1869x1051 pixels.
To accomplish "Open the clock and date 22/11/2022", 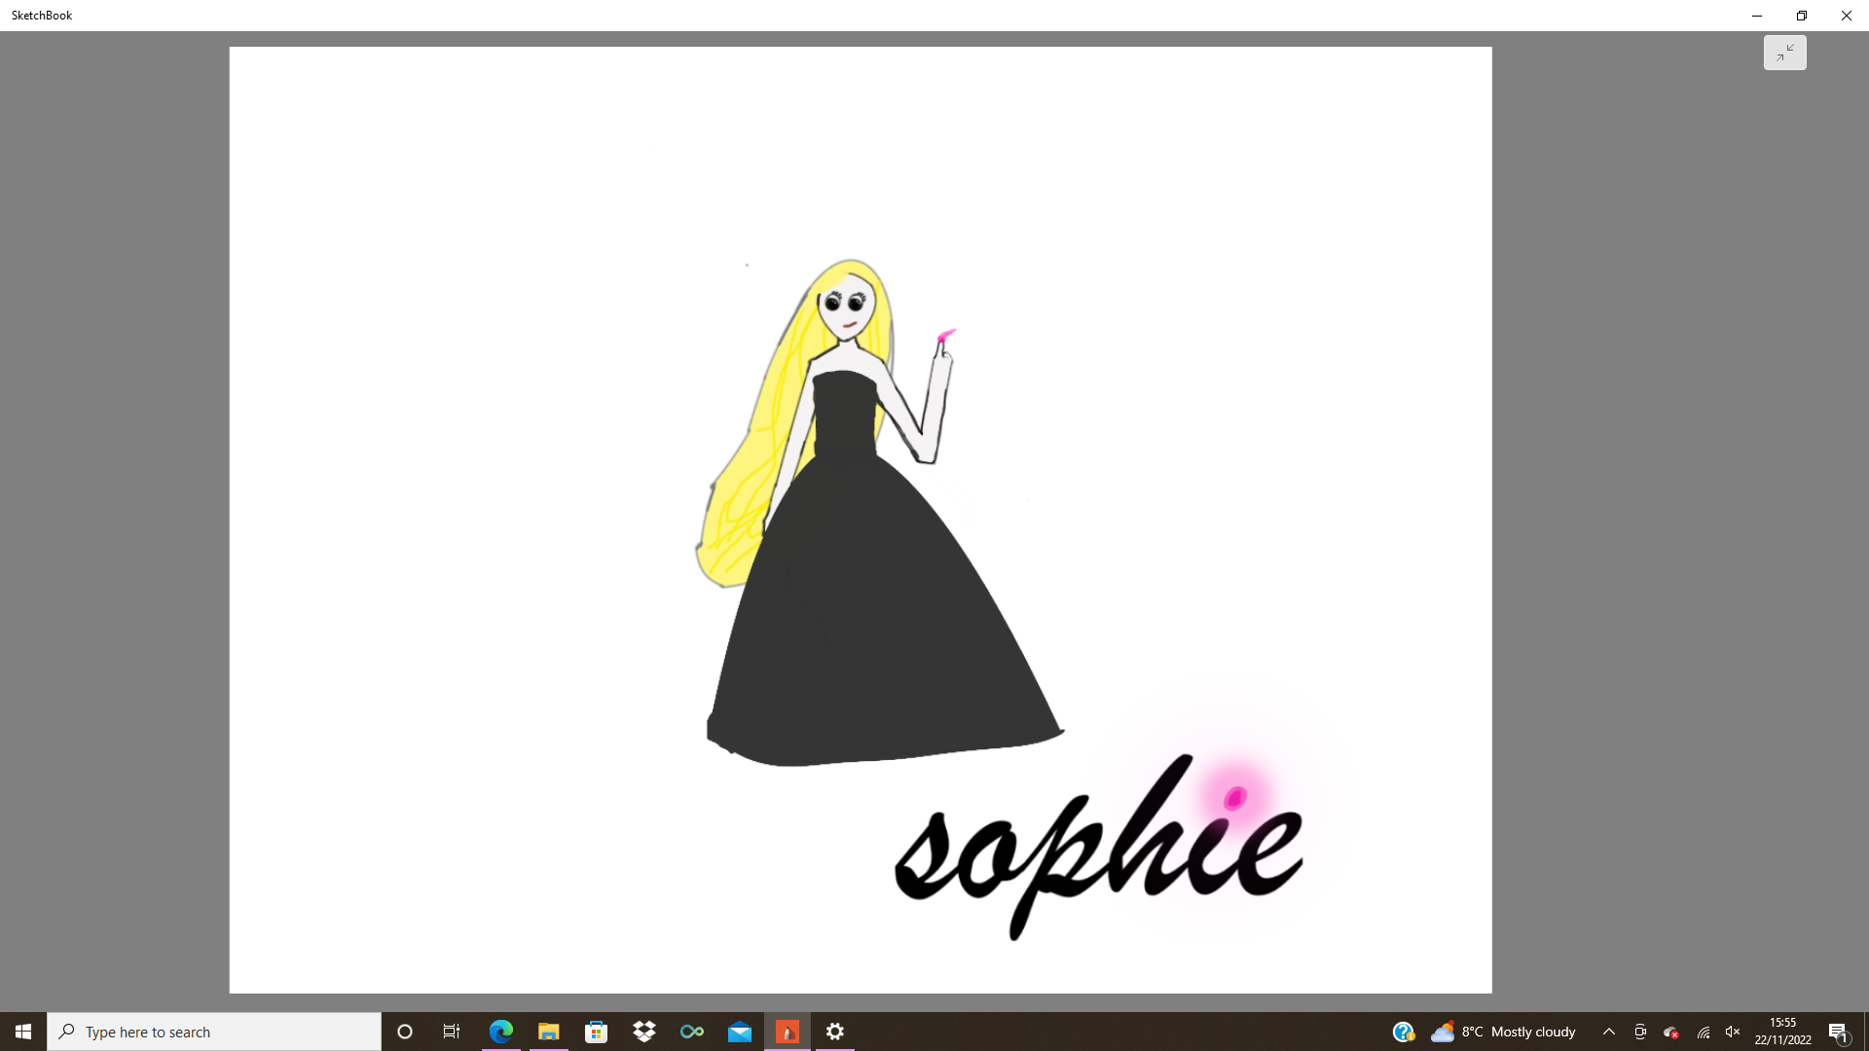I will point(1782,1032).
